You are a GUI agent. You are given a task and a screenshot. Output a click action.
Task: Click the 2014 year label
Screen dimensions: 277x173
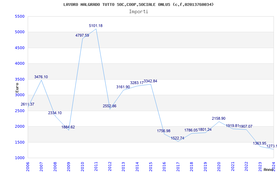(137, 166)
